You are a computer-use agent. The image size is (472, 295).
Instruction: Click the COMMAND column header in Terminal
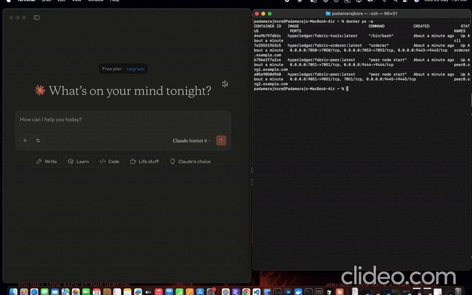pyautogui.click(x=376, y=26)
